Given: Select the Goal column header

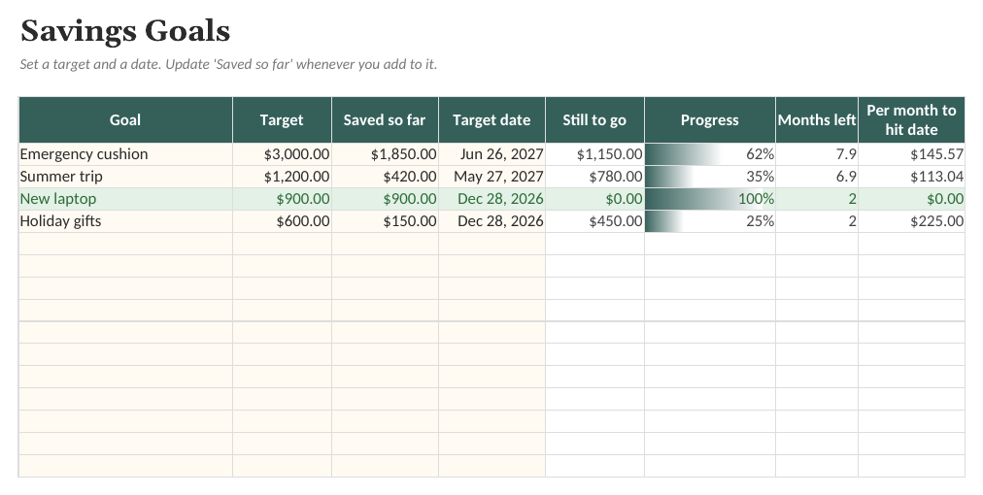Looking at the screenshot, I should pyautogui.click(x=125, y=119).
